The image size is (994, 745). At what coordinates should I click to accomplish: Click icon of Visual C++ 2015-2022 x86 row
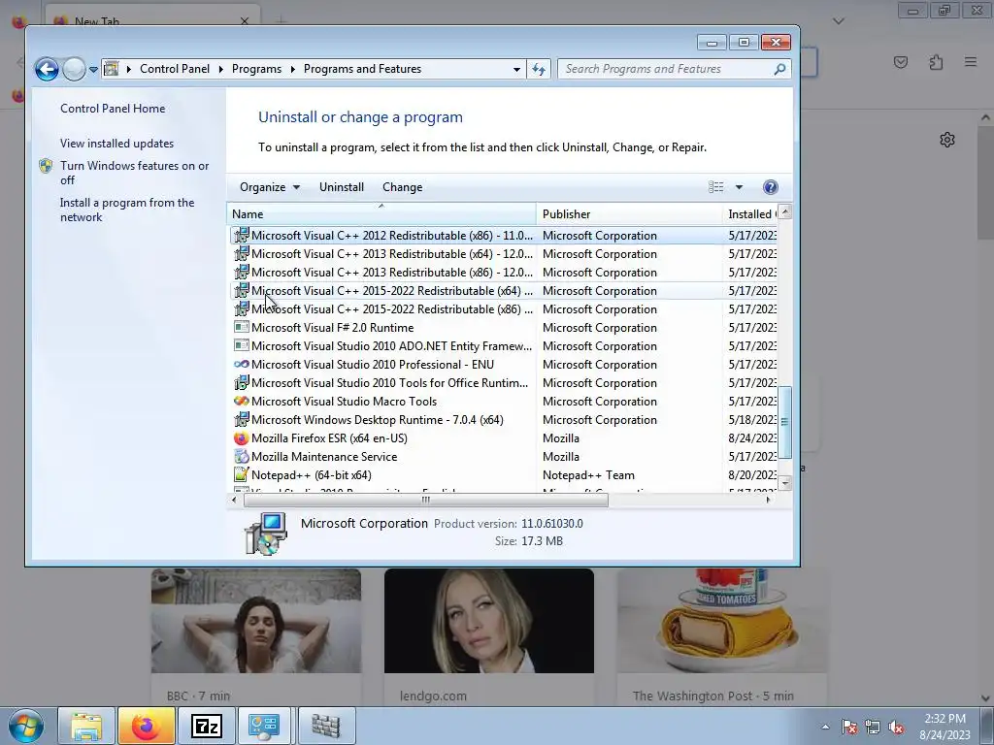click(x=242, y=308)
